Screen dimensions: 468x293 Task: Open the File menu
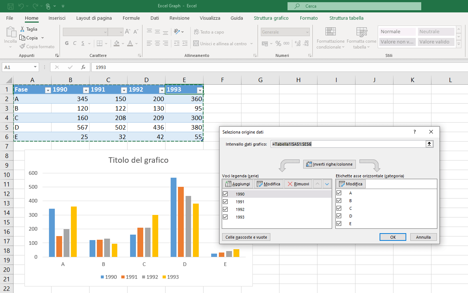tap(10, 18)
